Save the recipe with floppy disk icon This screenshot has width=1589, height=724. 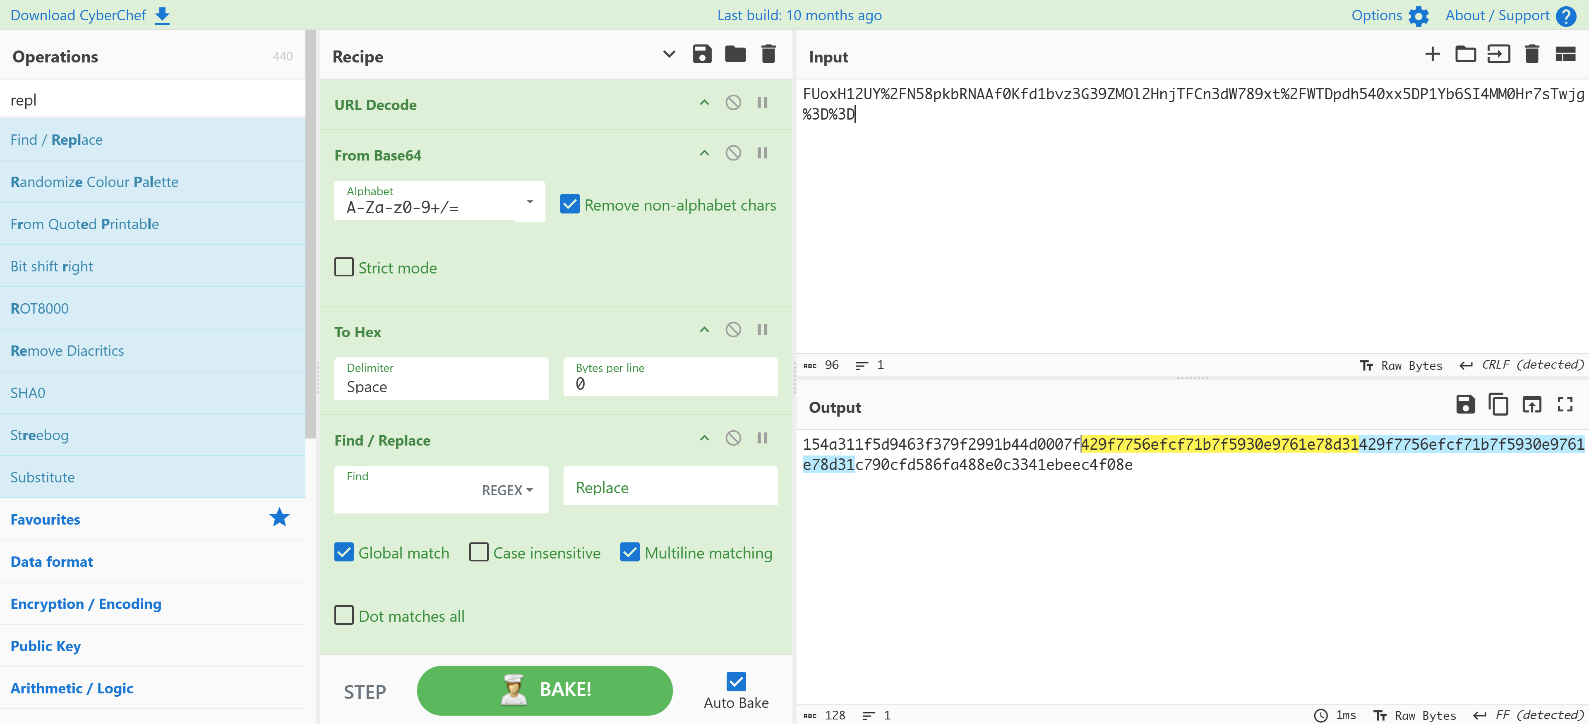pos(702,54)
